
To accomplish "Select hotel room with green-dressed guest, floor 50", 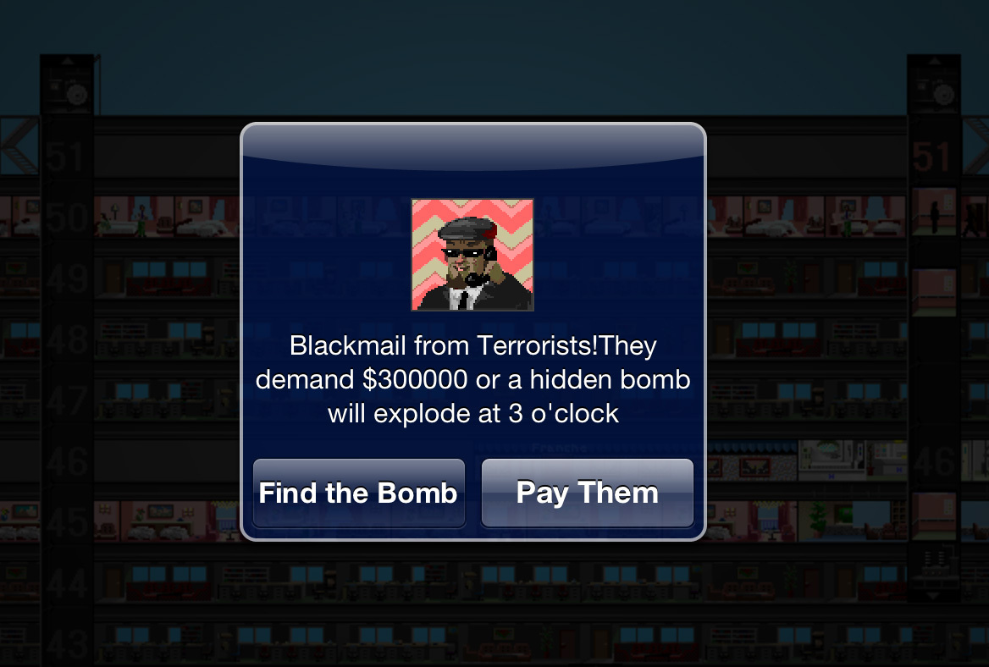I will click(134, 216).
